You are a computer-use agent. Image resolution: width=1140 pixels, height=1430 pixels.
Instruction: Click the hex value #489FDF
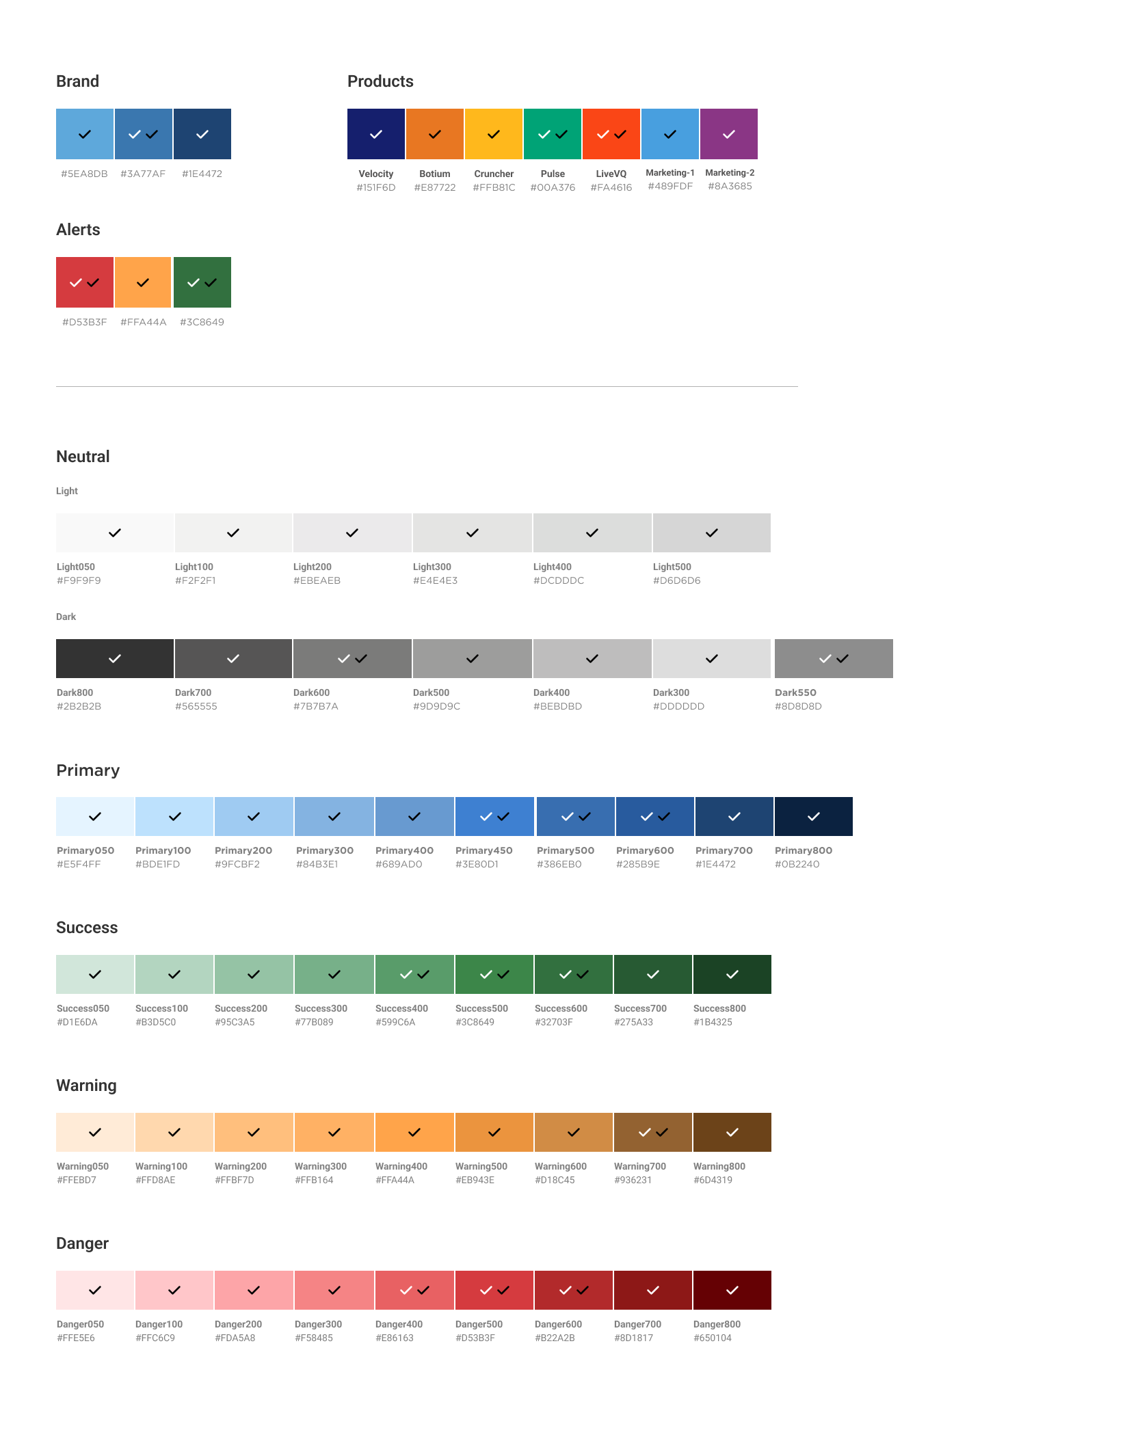pyautogui.click(x=670, y=186)
